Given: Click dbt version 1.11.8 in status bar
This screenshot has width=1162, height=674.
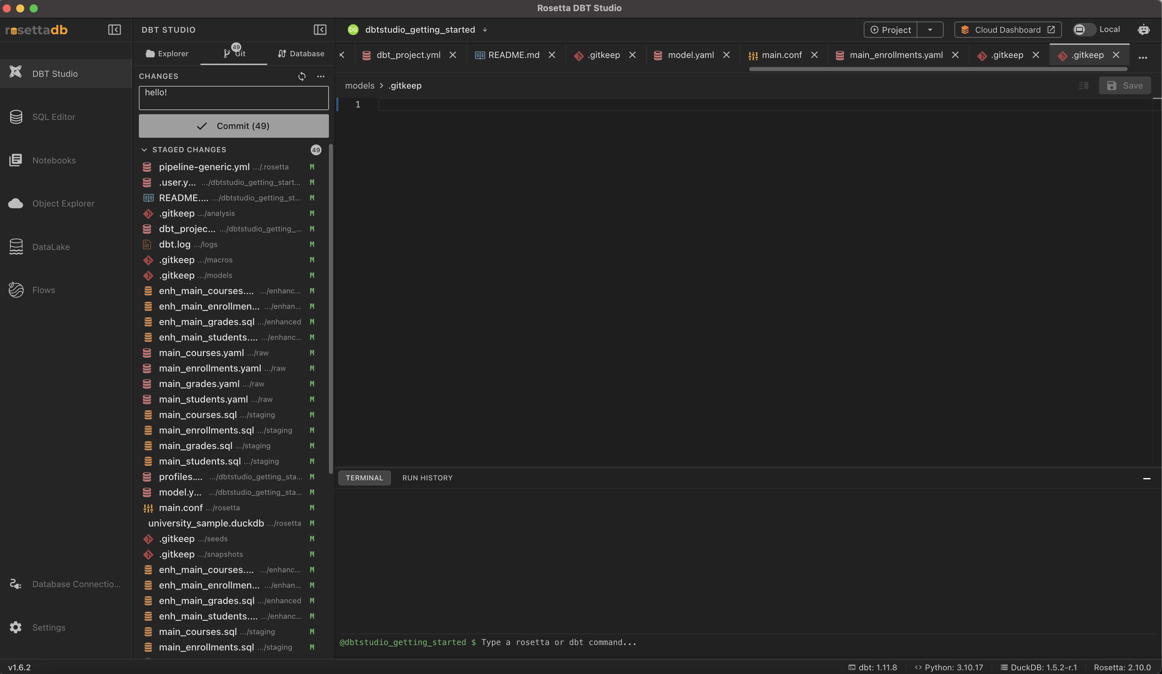Looking at the screenshot, I should coord(873,667).
